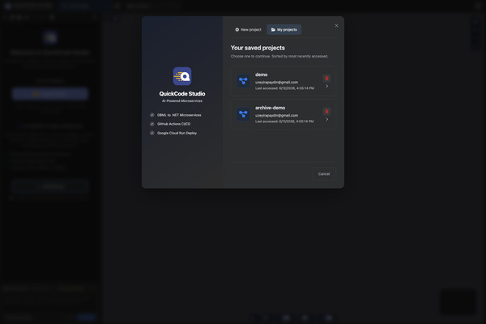The height and width of the screenshot is (324, 486).
Task: Click the blue diagram icon of archive-demo
Action: point(243,114)
